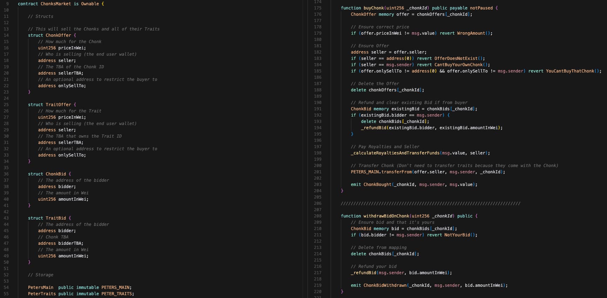Click the '// How much for the Trait' comment
The width and height of the screenshot is (607, 298).
(70, 111)
